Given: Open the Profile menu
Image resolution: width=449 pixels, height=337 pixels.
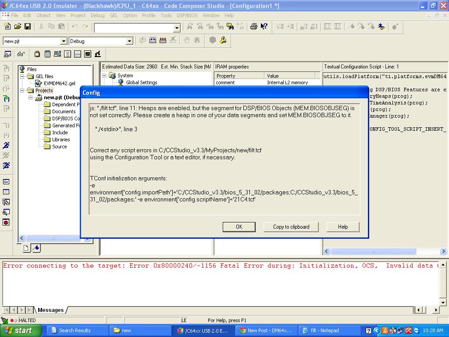Looking at the screenshot, I should point(149,15).
